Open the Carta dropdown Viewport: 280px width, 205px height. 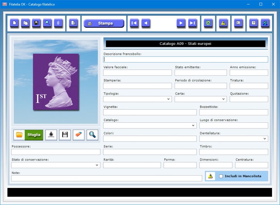(x=223, y=99)
